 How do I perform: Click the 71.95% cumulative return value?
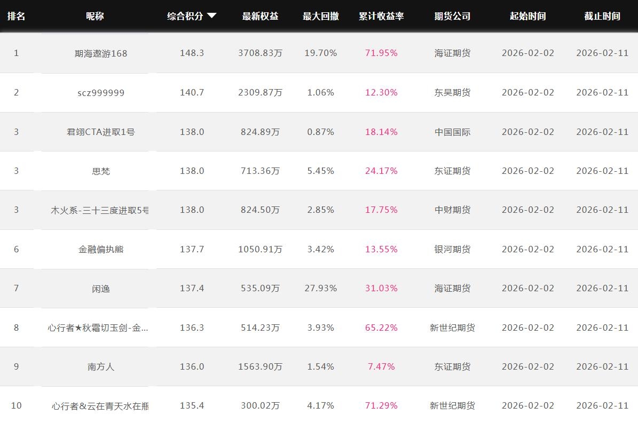[x=381, y=53]
